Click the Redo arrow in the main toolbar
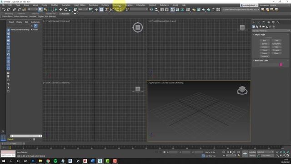 point(8,10)
